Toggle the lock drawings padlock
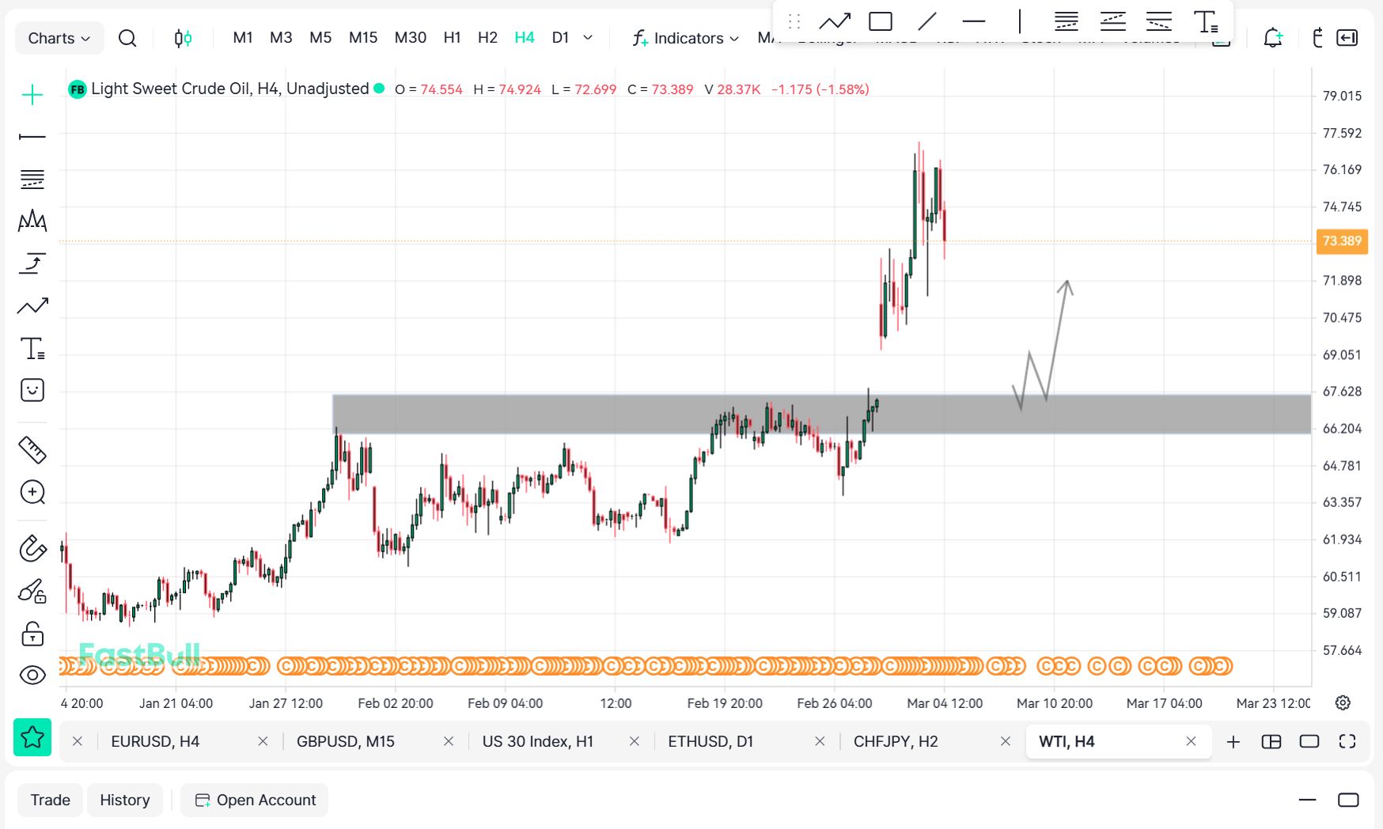This screenshot has width=1383, height=829. 32,634
